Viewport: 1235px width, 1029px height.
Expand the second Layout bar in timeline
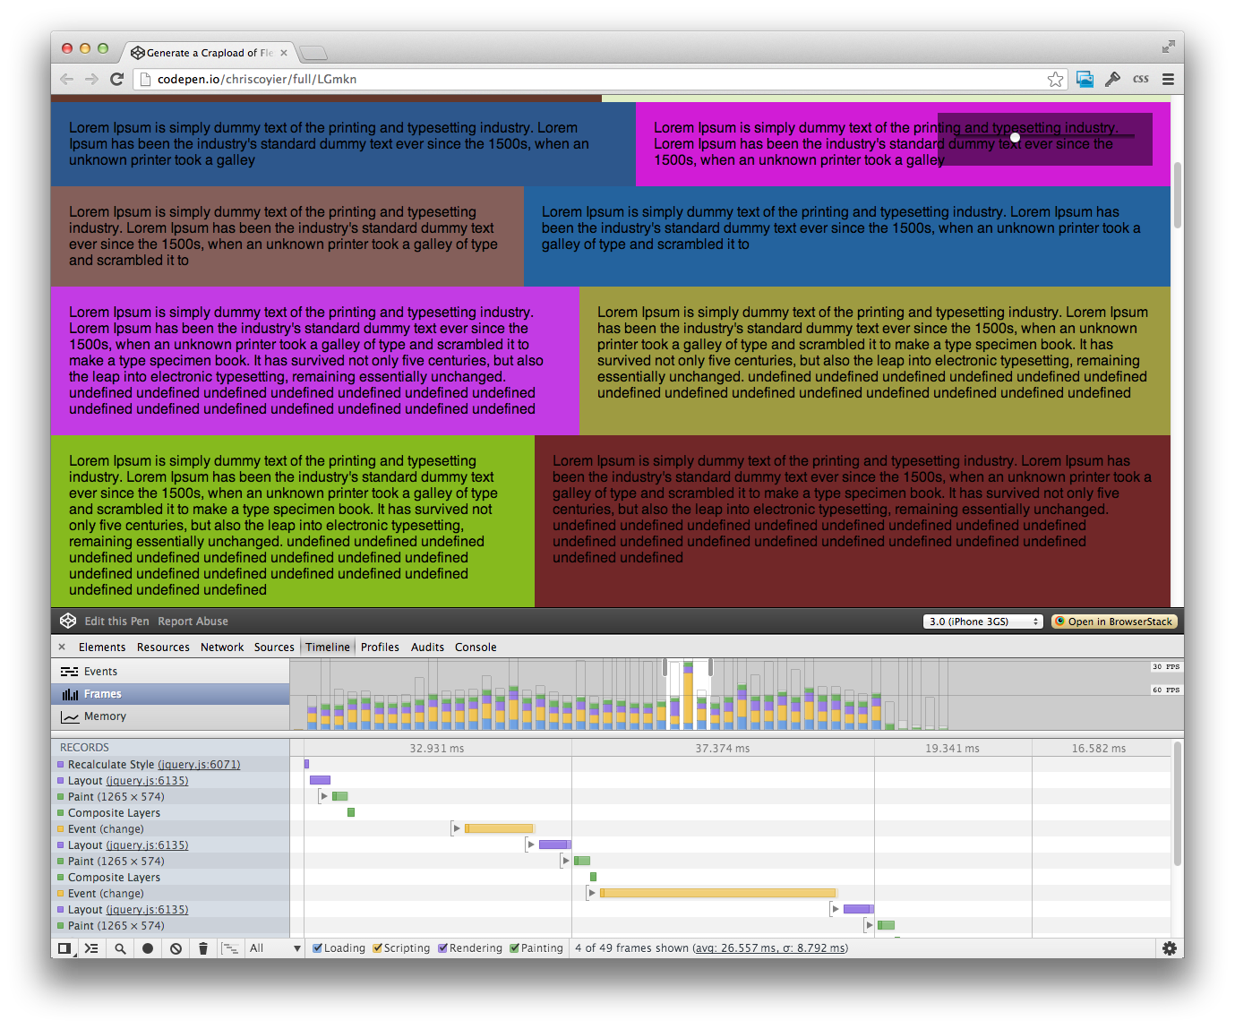(531, 845)
